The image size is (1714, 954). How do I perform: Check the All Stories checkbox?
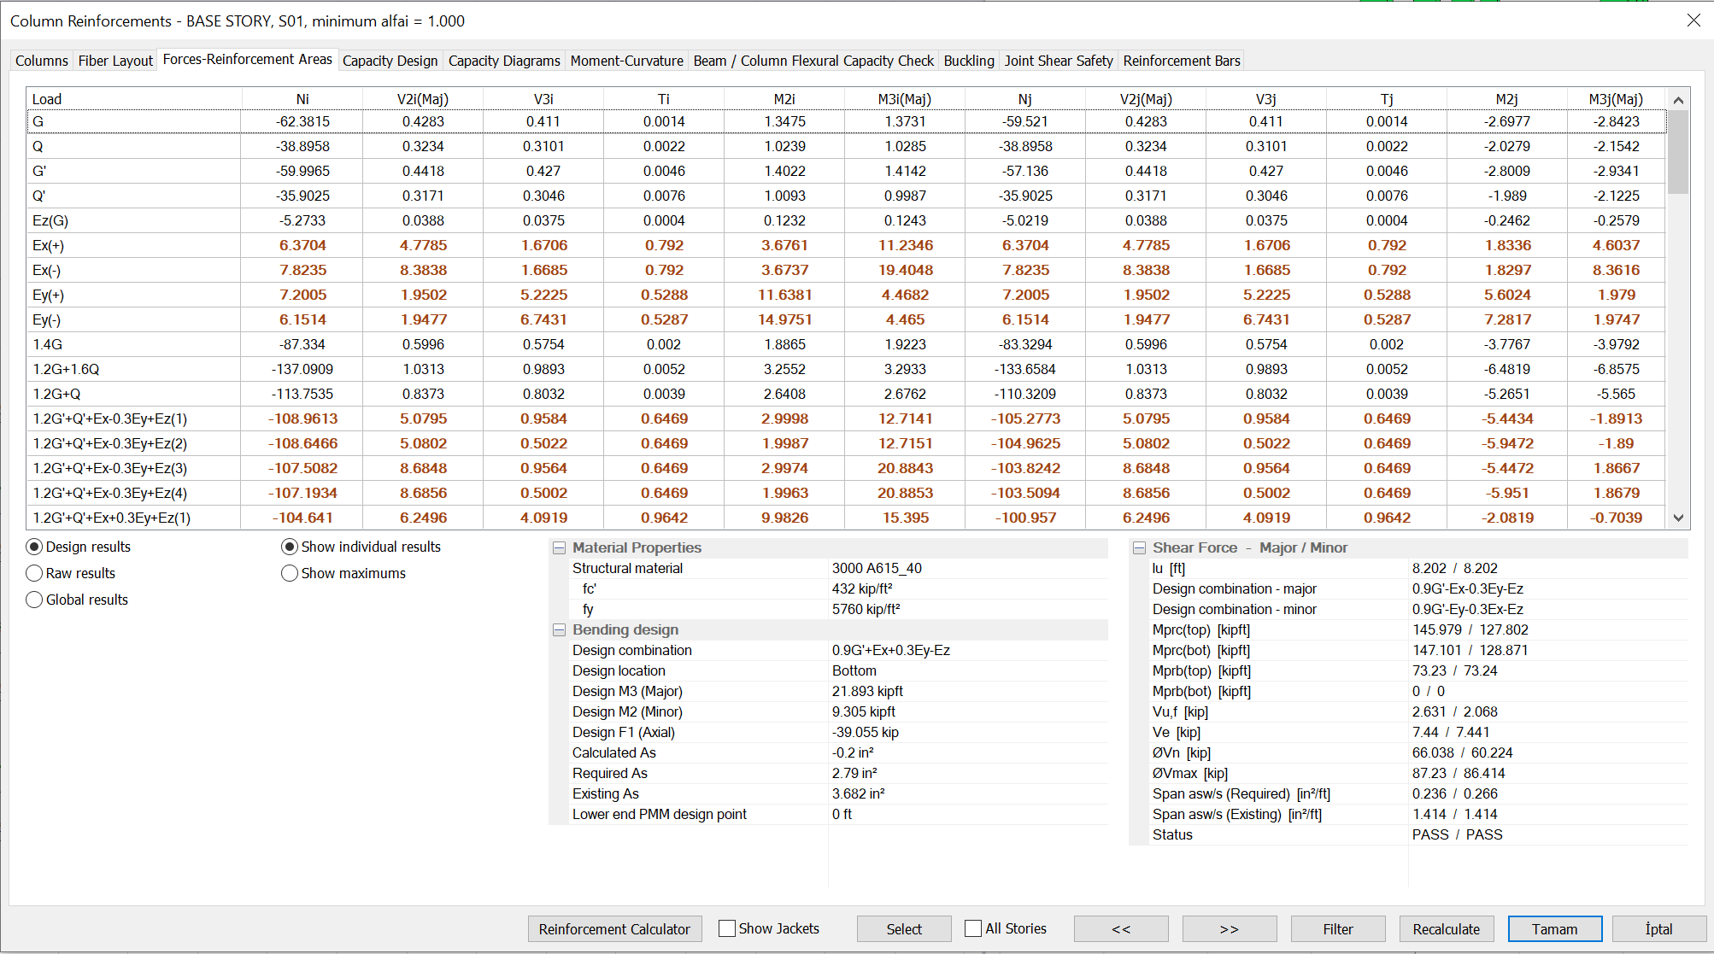pyautogui.click(x=973, y=928)
